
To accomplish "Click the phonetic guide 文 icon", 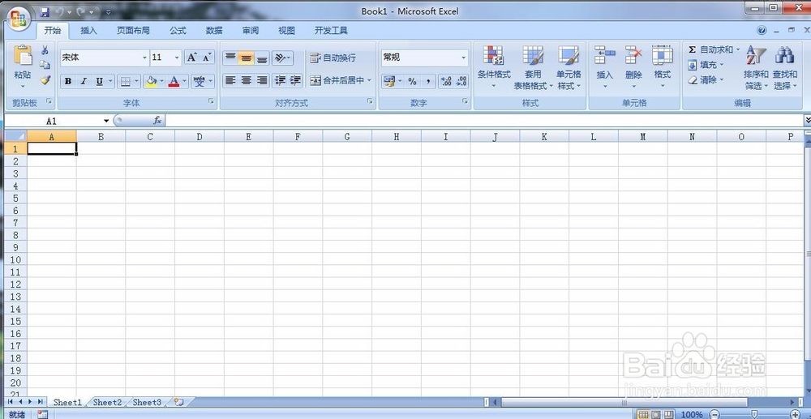I will point(200,81).
